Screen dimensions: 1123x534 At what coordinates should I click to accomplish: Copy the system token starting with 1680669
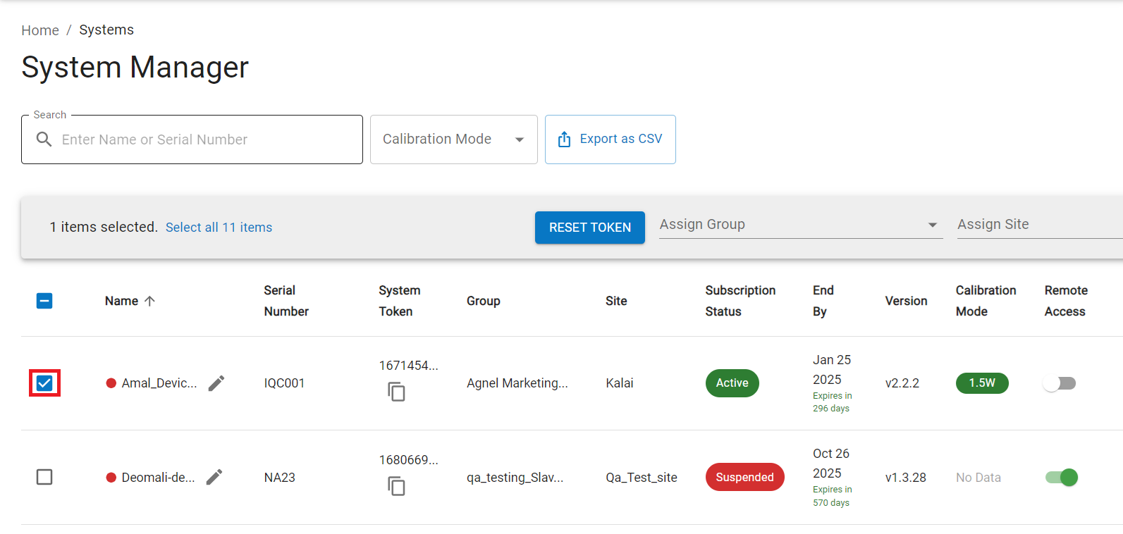coord(397,486)
